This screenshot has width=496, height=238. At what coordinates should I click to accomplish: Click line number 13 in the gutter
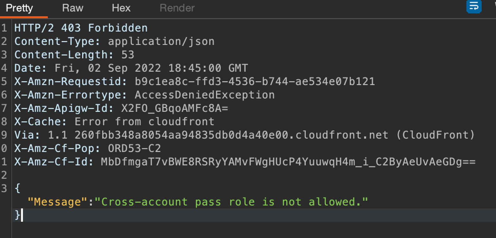[x=4, y=188]
